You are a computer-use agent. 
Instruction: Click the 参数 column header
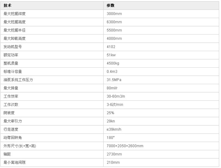[110, 6]
